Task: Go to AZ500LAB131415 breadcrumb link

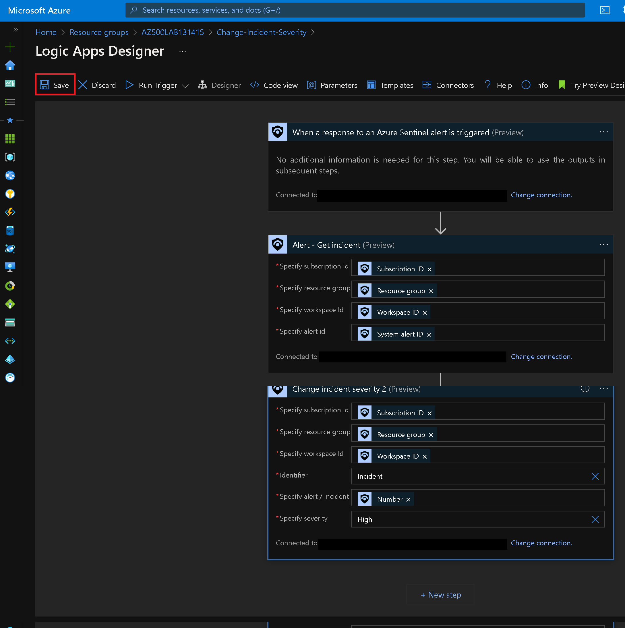Action: (173, 32)
